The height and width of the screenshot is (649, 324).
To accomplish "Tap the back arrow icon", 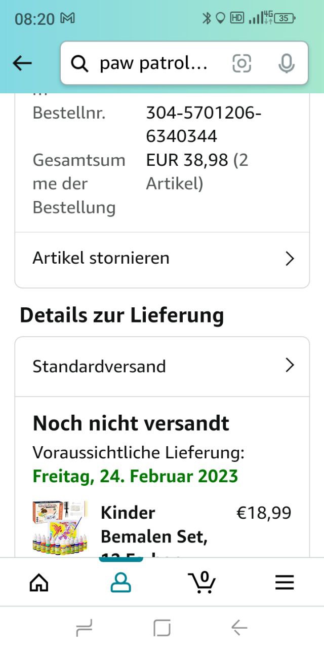I will tap(22, 63).
